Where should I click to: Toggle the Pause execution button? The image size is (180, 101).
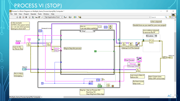(x=26, y=17)
